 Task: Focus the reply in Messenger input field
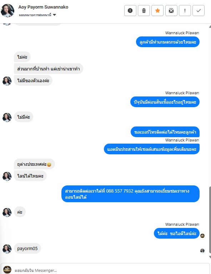coord(112,270)
